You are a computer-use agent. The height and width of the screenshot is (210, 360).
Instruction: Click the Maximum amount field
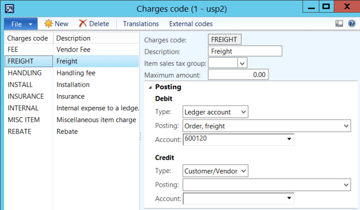click(x=238, y=74)
